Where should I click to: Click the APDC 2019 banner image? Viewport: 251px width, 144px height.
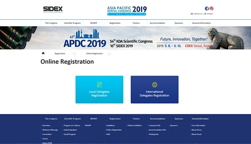coord(125,38)
